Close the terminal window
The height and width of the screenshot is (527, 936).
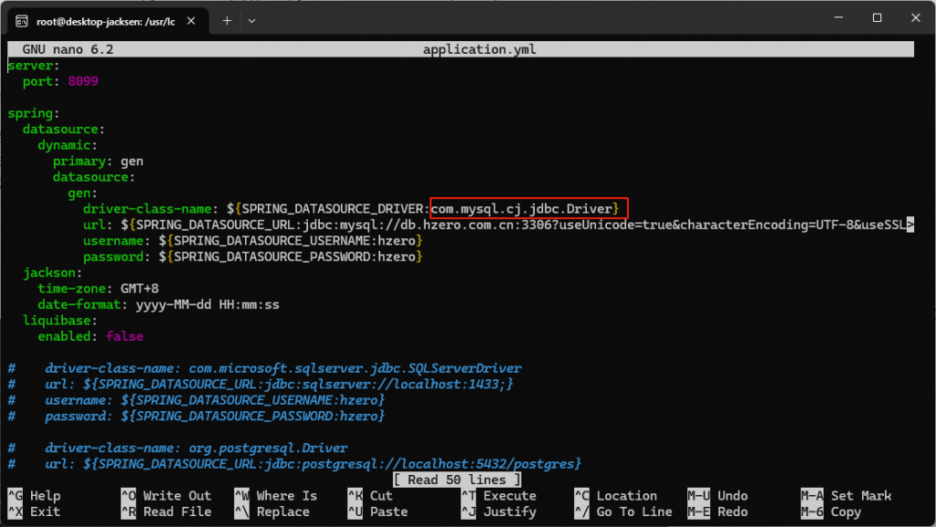tap(916, 18)
